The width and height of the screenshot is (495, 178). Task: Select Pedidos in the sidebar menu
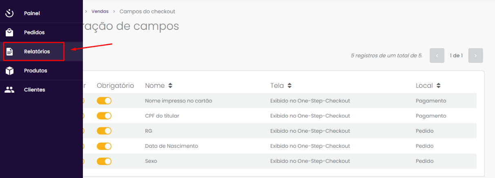pyautogui.click(x=34, y=32)
